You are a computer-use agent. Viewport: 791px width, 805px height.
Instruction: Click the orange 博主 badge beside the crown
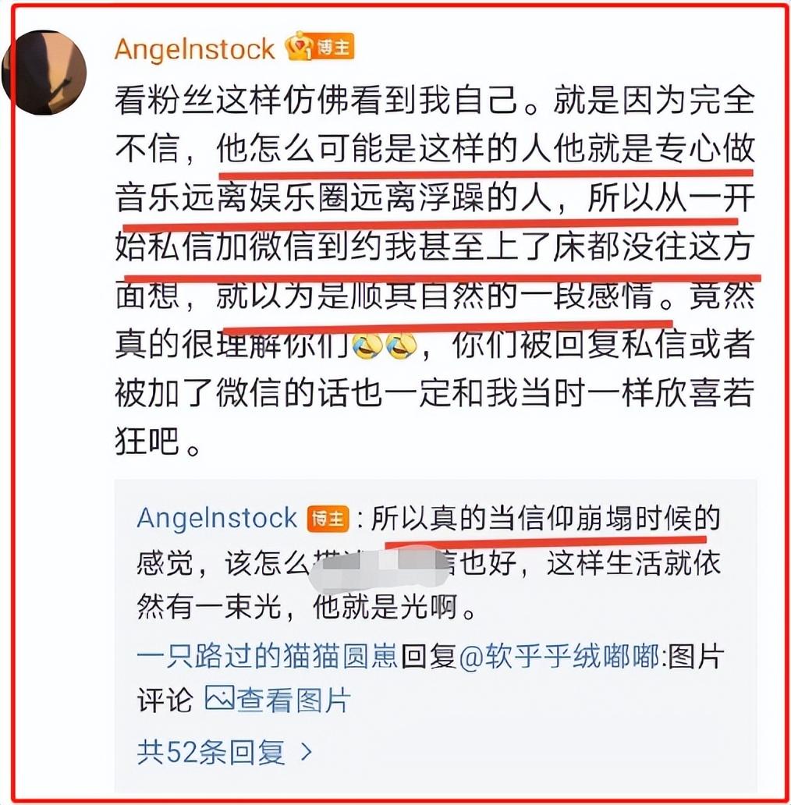pyautogui.click(x=334, y=47)
